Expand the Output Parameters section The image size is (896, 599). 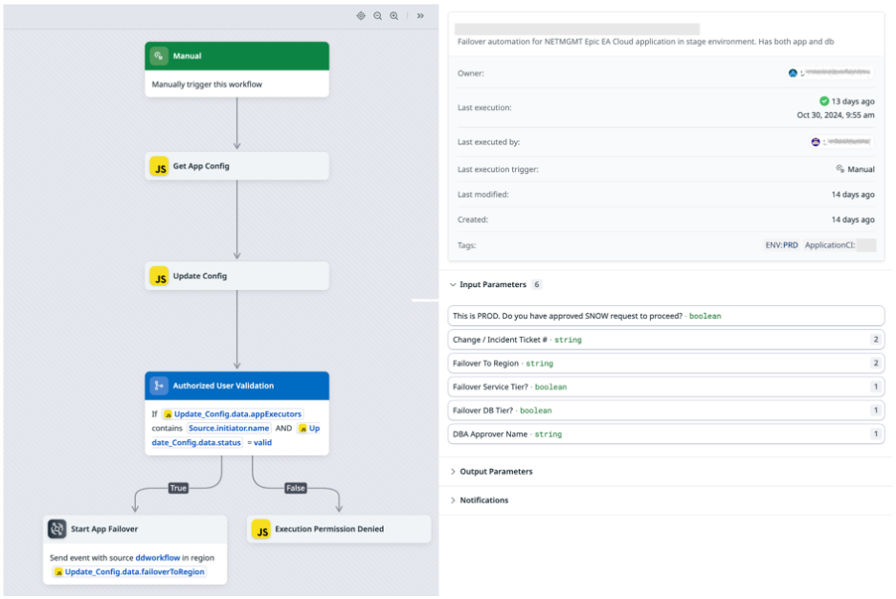tap(453, 472)
